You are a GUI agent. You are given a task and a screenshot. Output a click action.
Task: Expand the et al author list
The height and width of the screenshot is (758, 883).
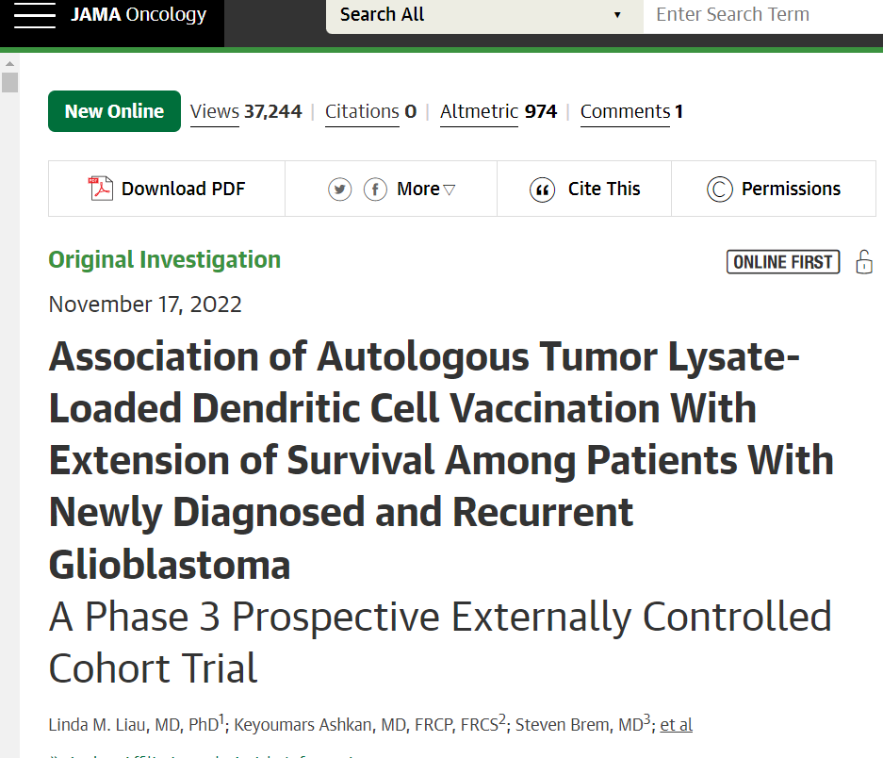[676, 724]
